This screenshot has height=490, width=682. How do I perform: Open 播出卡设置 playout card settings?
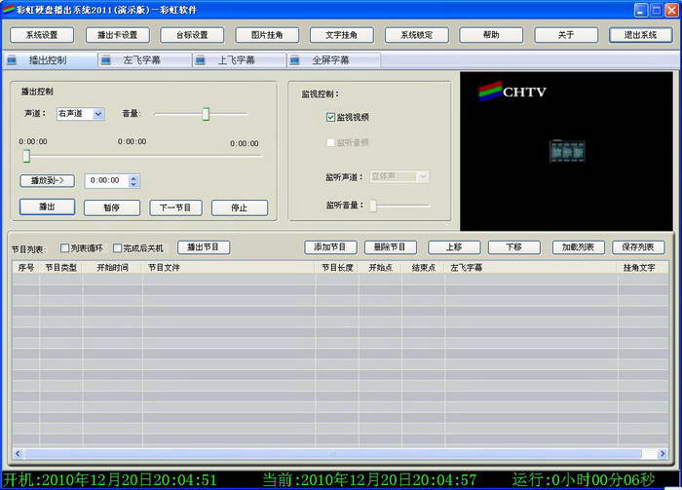(x=118, y=35)
